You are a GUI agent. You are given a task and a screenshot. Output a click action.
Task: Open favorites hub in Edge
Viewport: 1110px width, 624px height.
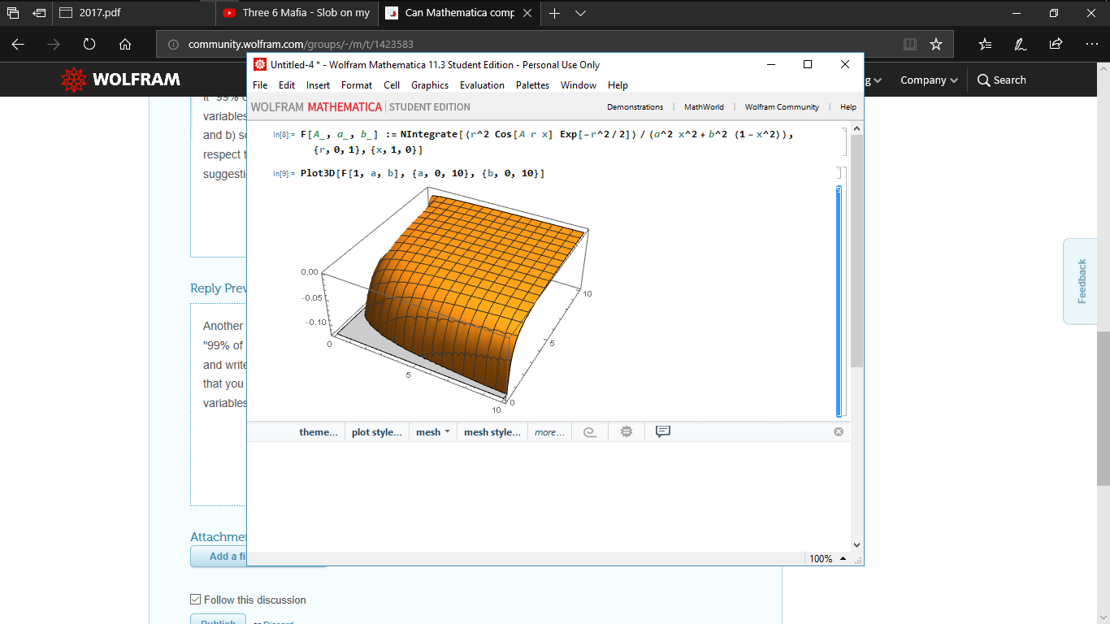click(x=985, y=44)
